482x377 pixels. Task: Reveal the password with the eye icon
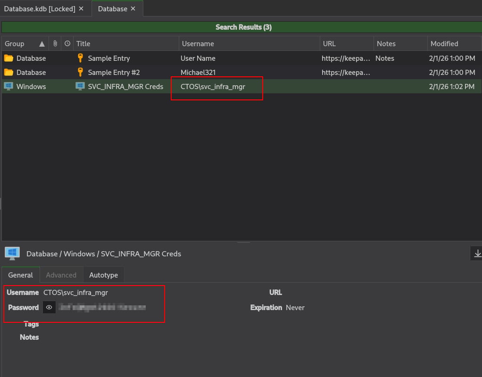[x=49, y=307]
